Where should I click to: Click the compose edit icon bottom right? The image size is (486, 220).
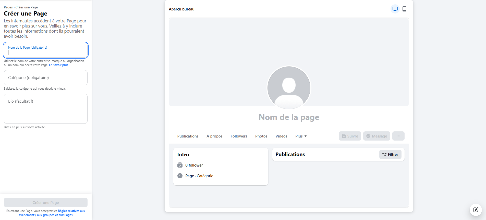[x=476, y=210]
